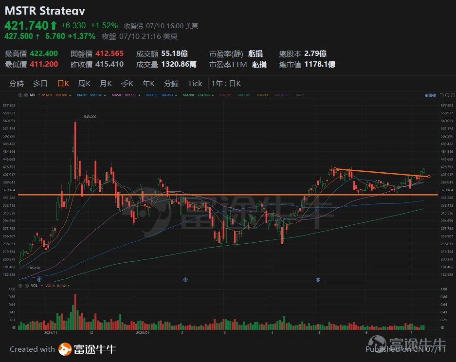The image size is (456, 362).
Task: Remove the MA indicator with its X icon
Action: point(26,95)
